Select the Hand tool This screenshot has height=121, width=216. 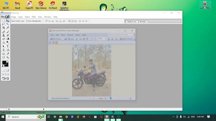point(4,57)
